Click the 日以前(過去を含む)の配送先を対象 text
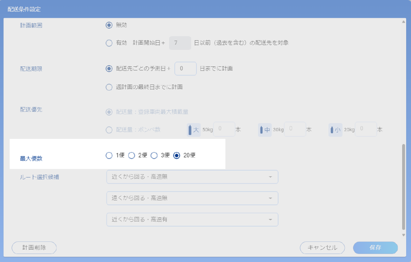 [241, 43]
